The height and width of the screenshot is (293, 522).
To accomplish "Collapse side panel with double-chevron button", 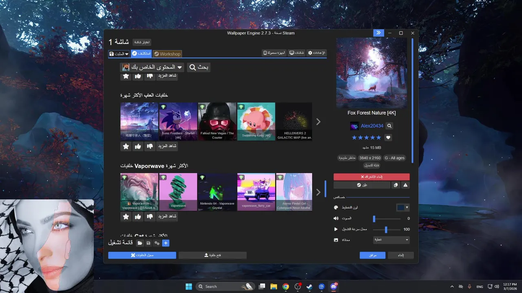I will pos(378,33).
